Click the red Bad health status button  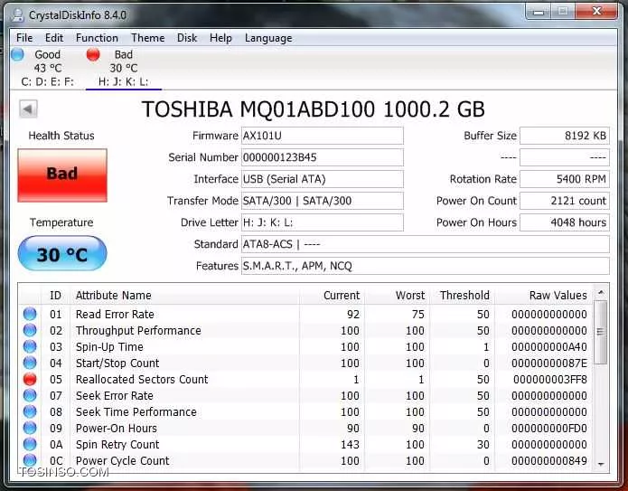point(62,175)
